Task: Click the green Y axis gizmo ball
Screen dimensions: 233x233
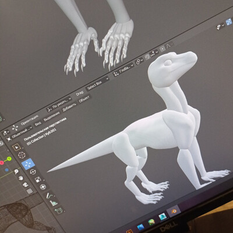Action: click(x=9, y=159)
